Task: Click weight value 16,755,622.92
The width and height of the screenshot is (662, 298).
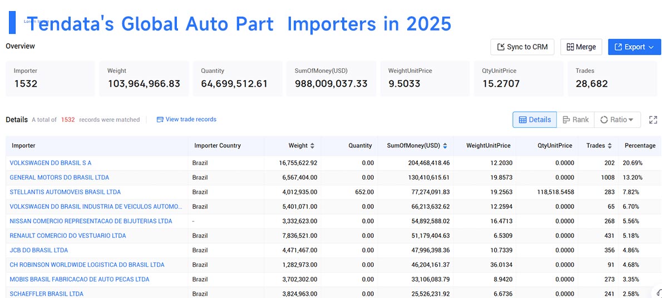Action: pos(298,162)
